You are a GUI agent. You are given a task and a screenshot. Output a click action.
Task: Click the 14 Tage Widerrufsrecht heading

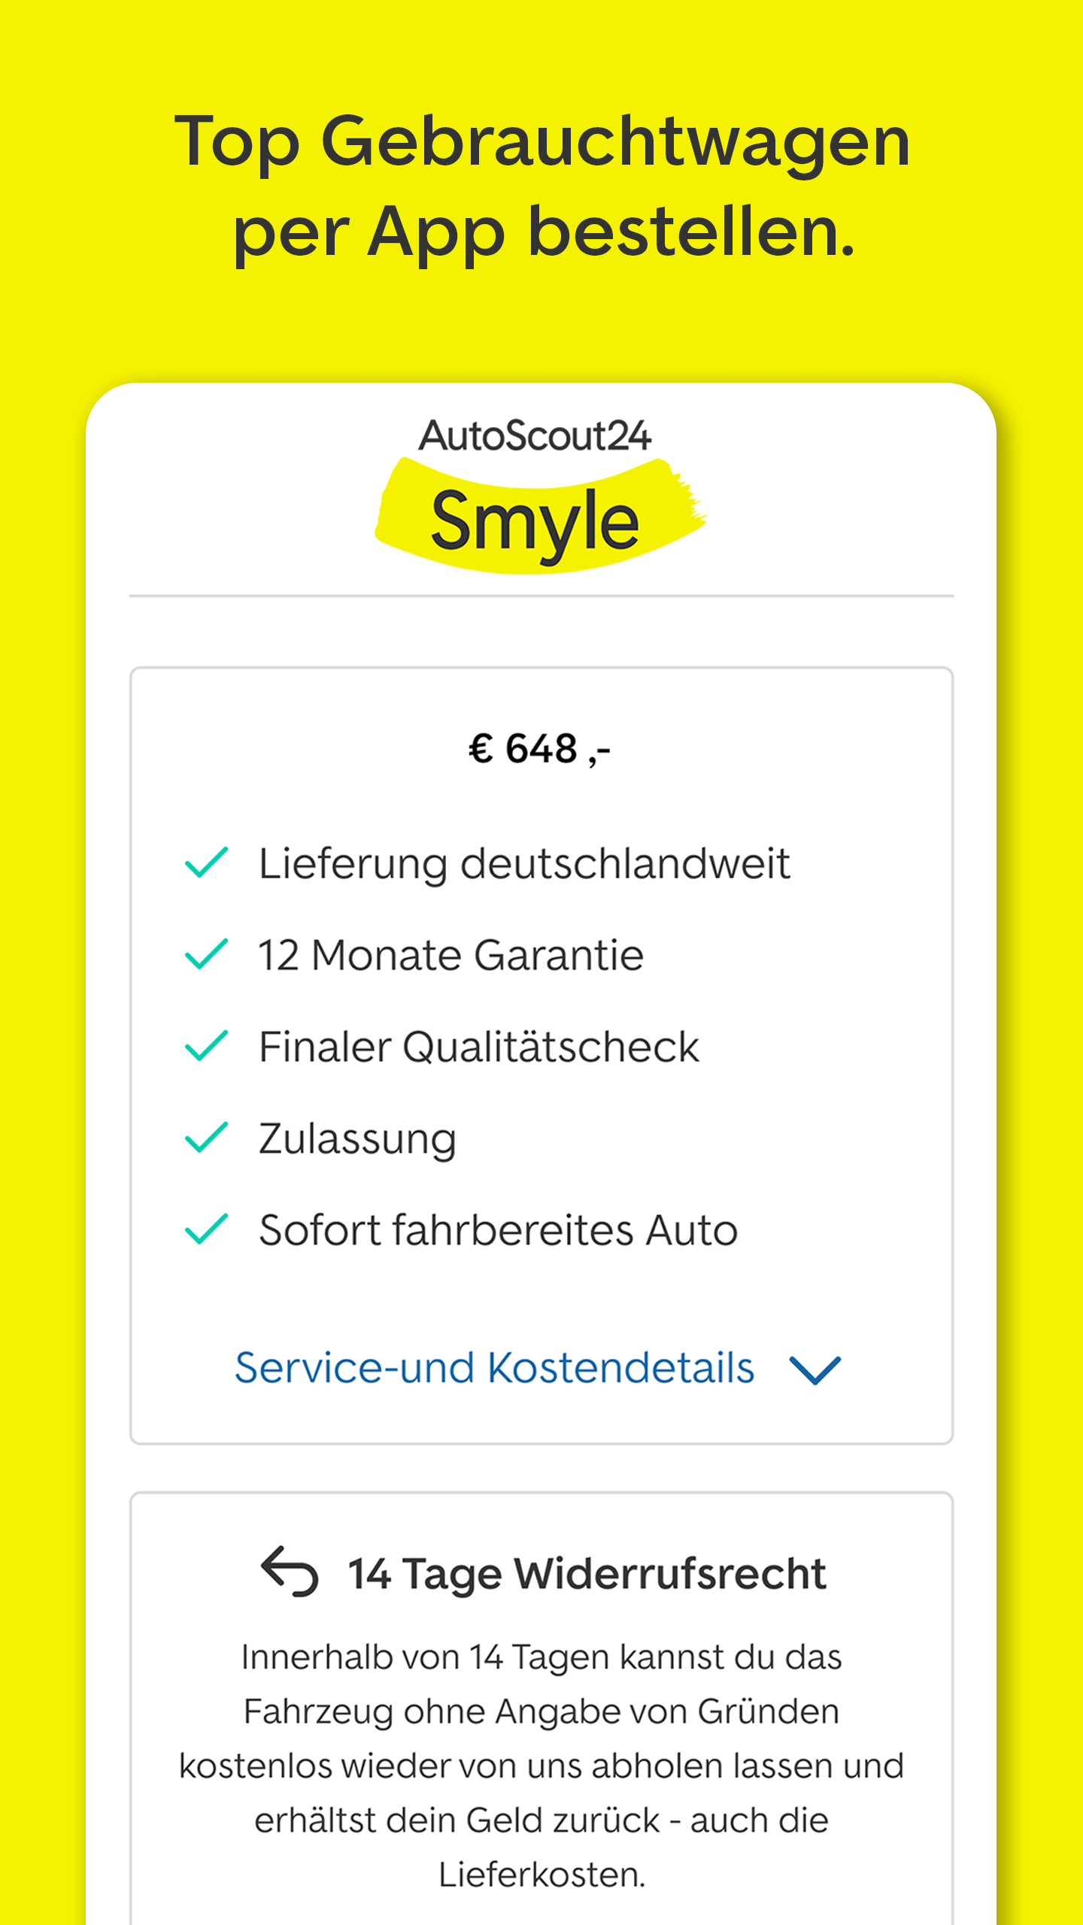pos(587,1573)
